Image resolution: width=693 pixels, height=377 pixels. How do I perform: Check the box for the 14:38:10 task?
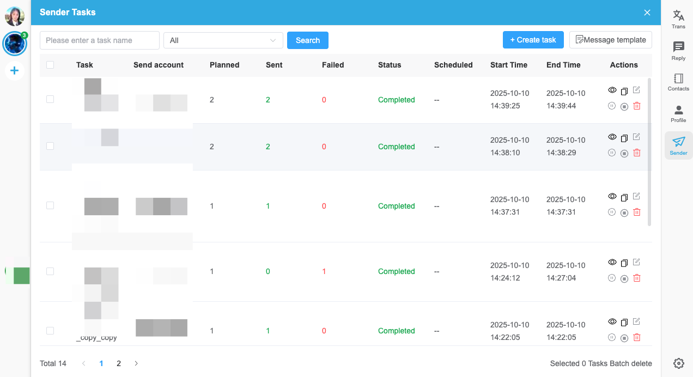(x=50, y=146)
